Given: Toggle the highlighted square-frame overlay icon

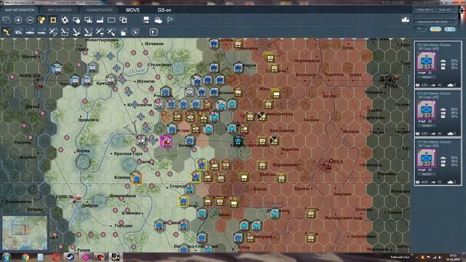Looking at the screenshot, I should point(53,20).
